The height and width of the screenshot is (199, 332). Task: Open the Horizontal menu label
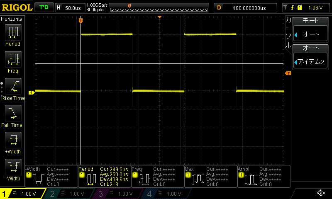tap(12, 19)
